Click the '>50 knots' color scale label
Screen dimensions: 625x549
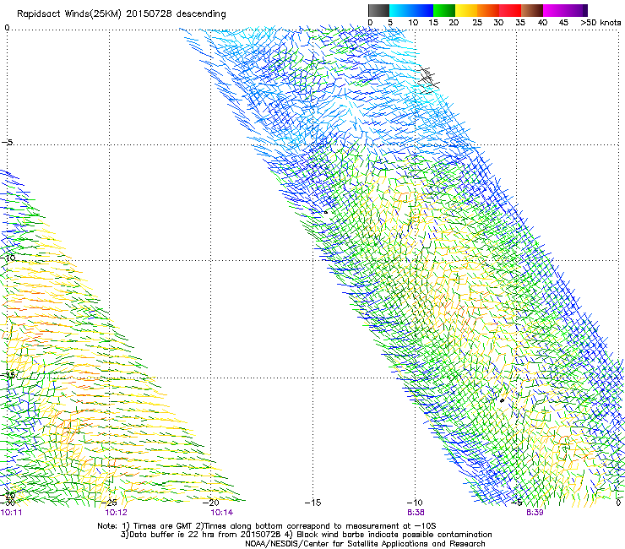(x=601, y=23)
